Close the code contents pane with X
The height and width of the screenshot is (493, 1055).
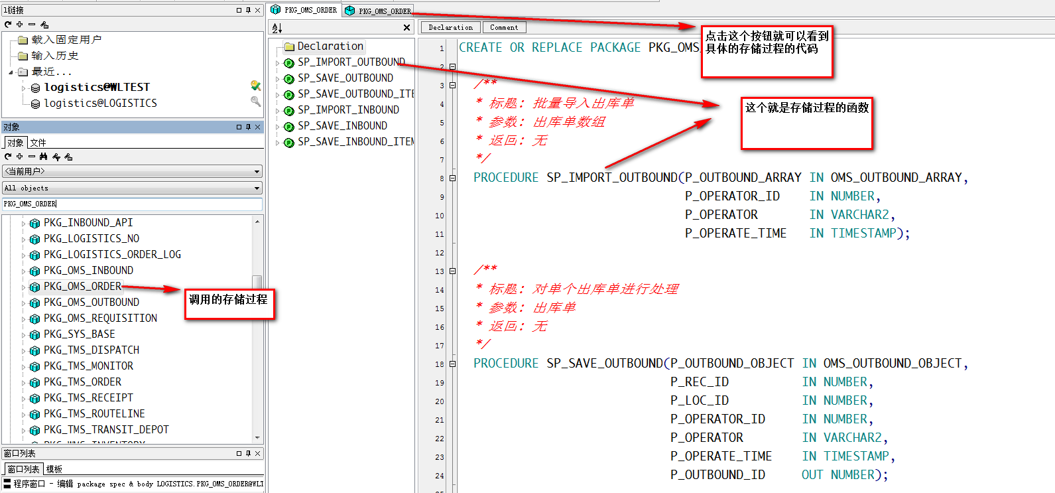coord(406,28)
